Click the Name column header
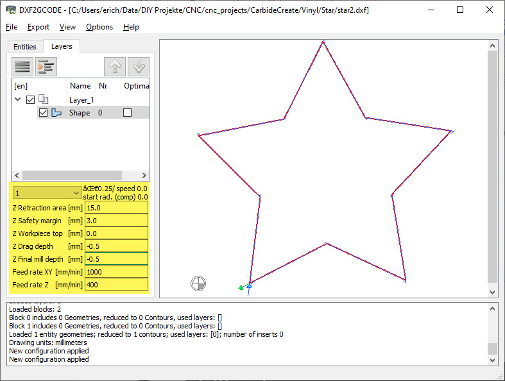505x381 pixels. tap(80, 86)
